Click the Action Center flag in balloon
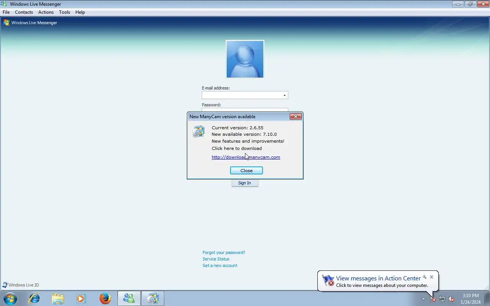This screenshot has height=306, width=490. 328,280
